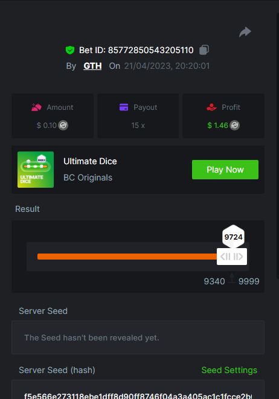Click the red Profit hand icon
This screenshot has width=279, height=399.
pos(211,107)
